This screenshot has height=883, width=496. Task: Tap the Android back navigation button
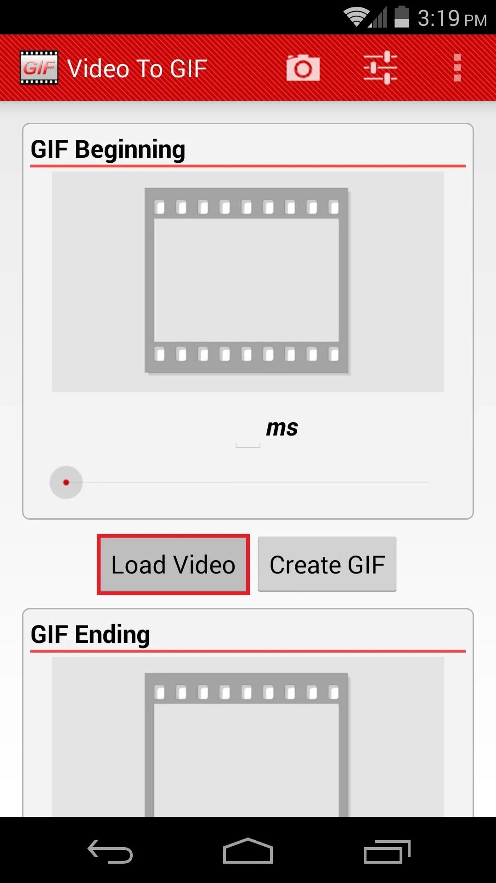click(110, 851)
